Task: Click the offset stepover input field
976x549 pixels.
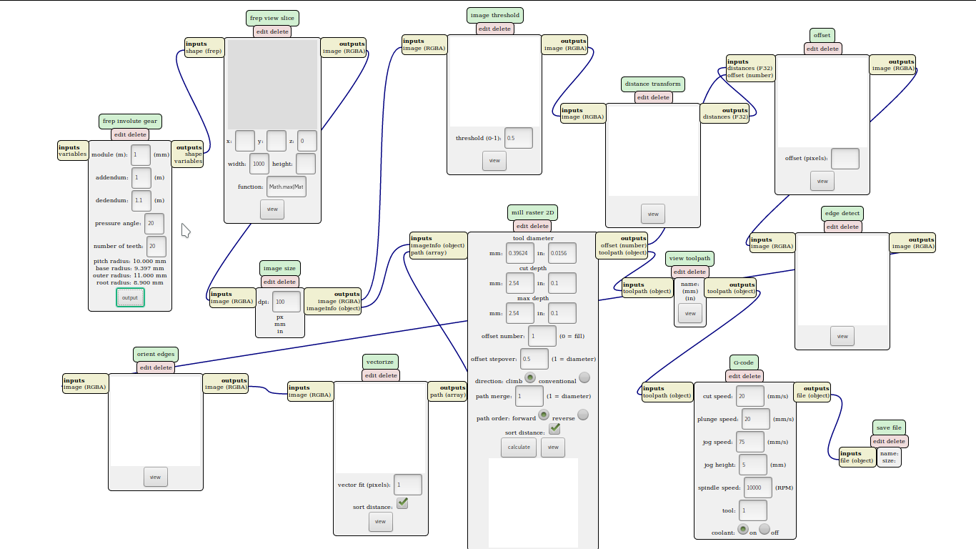Action: point(534,359)
